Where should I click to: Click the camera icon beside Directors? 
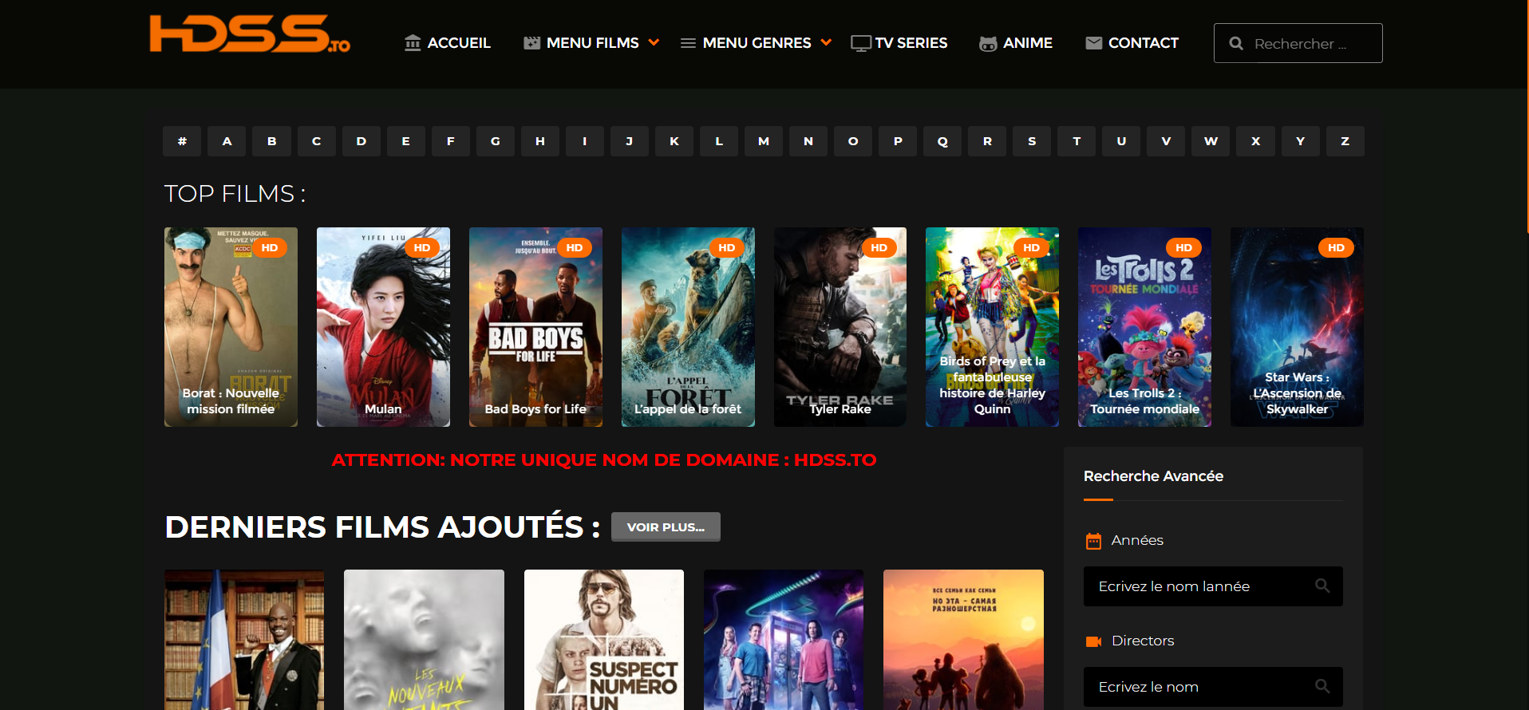[1093, 641]
